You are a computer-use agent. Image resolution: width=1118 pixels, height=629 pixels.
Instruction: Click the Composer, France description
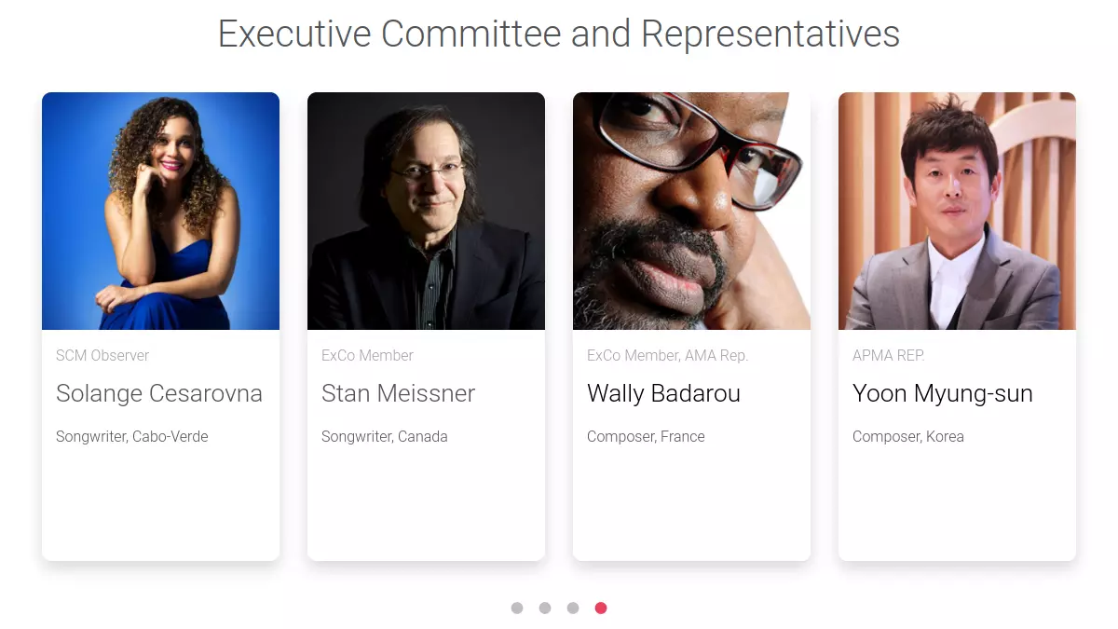point(646,436)
